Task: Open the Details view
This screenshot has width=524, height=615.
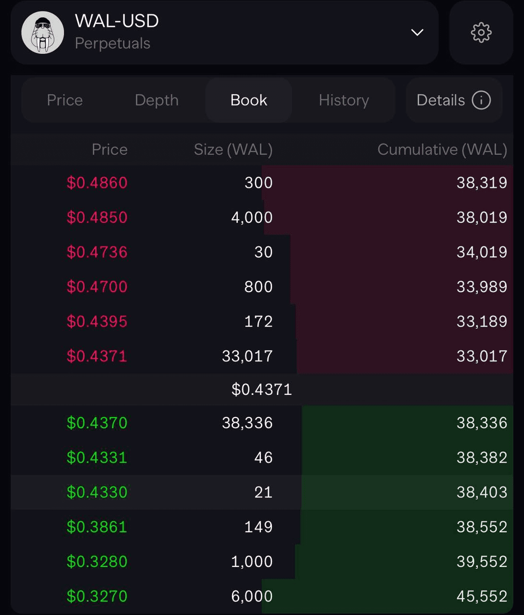Action: click(441, 100)
